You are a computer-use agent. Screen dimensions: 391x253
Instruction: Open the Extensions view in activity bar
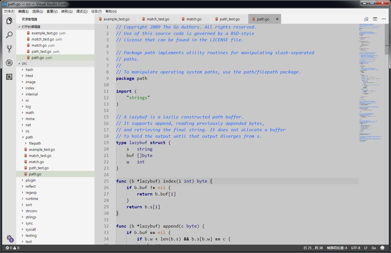click(x=9, y=77)
